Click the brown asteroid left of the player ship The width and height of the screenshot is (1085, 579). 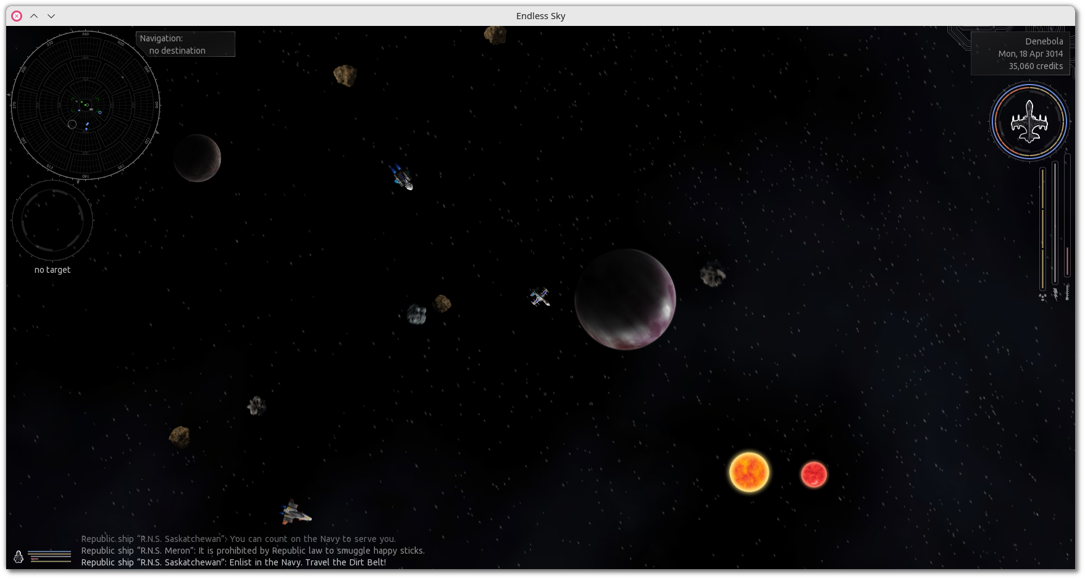pyautogui.click(x=442, y=303)
